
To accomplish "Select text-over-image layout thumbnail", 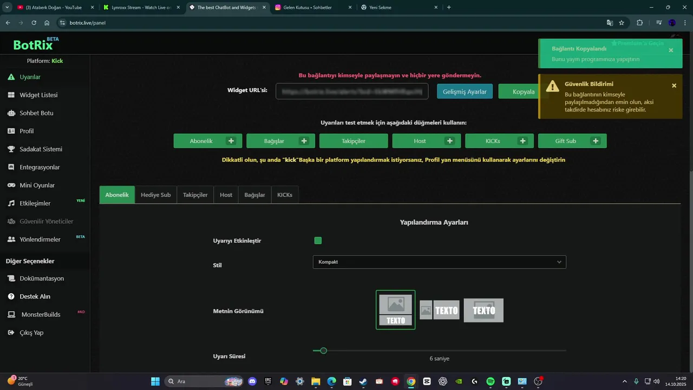I will 483,310.
